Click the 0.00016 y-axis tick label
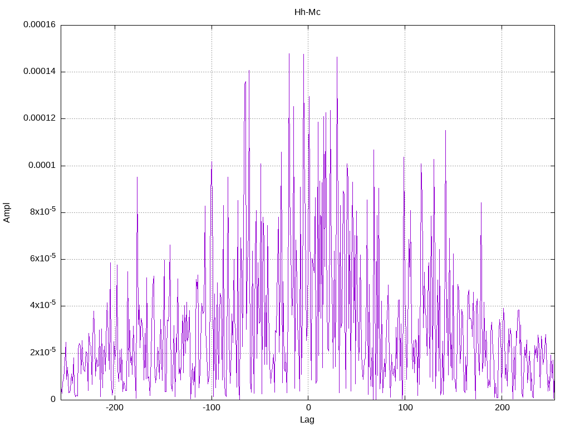 (40, 24)
